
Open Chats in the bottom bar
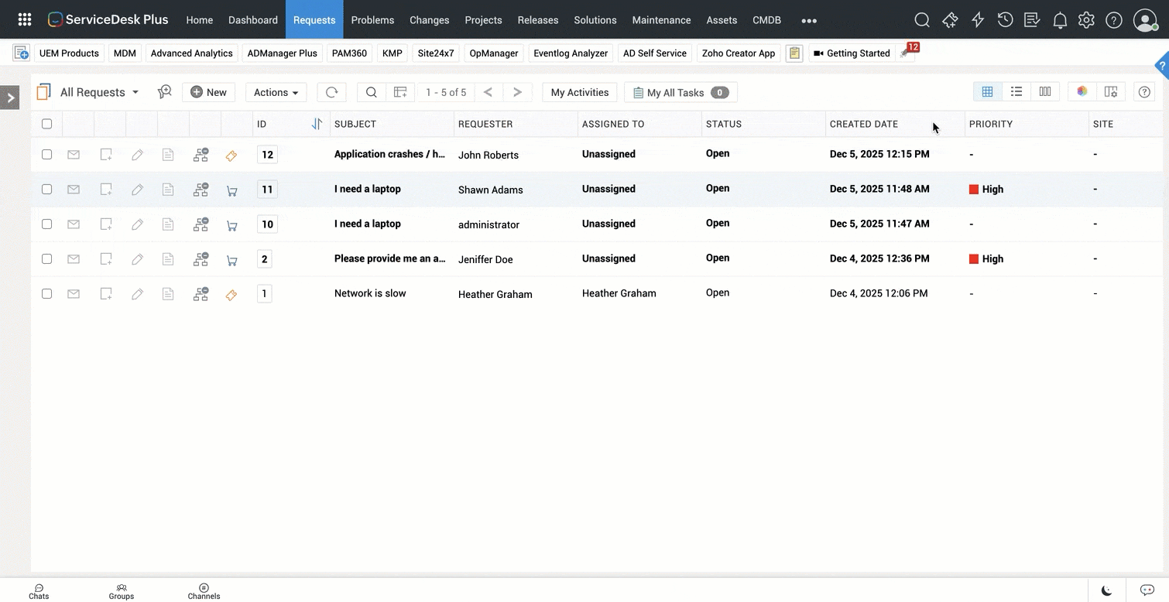39,592
